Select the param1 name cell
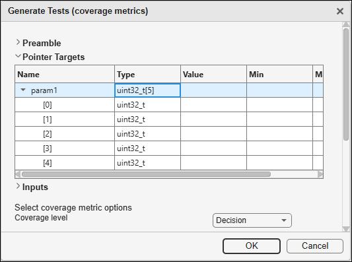This screenshot has width=352, height=262. click(x=65, y=90)
